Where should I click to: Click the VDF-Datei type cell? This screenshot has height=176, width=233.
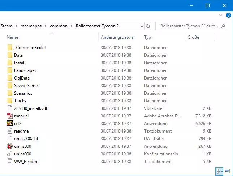tap(154, 108)
